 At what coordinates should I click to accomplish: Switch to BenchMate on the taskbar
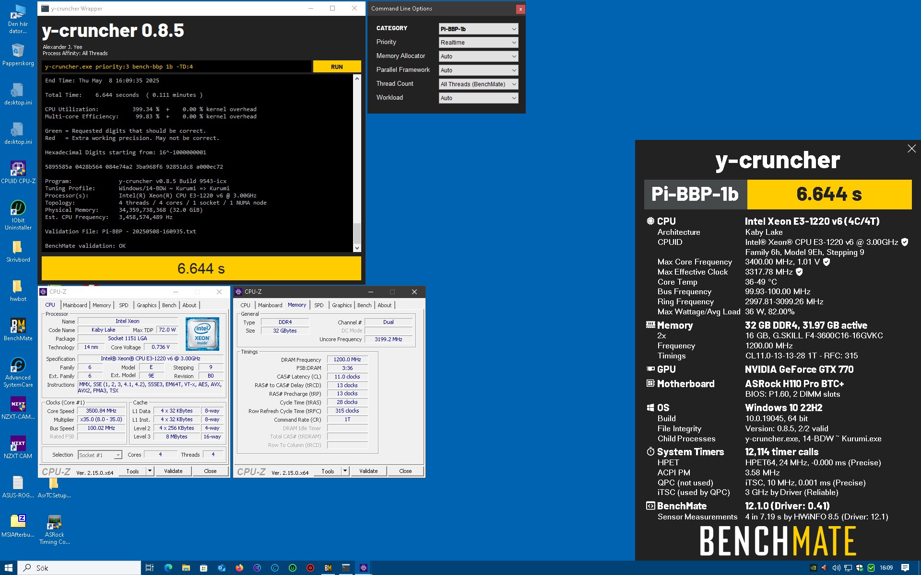pyautogui.click(x=328, y=568)
